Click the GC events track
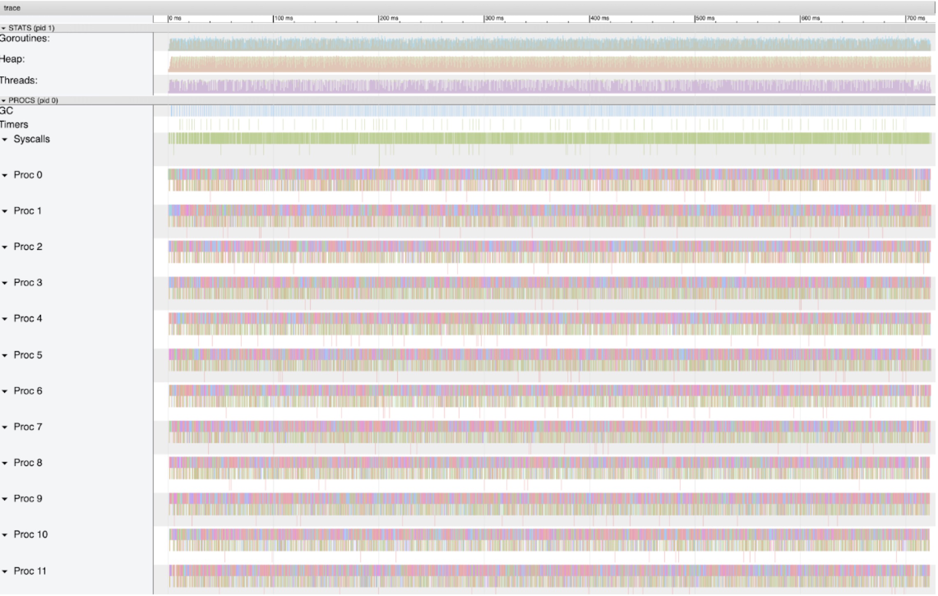The height and width of the screenshot is (596, 938). (550, 111)
